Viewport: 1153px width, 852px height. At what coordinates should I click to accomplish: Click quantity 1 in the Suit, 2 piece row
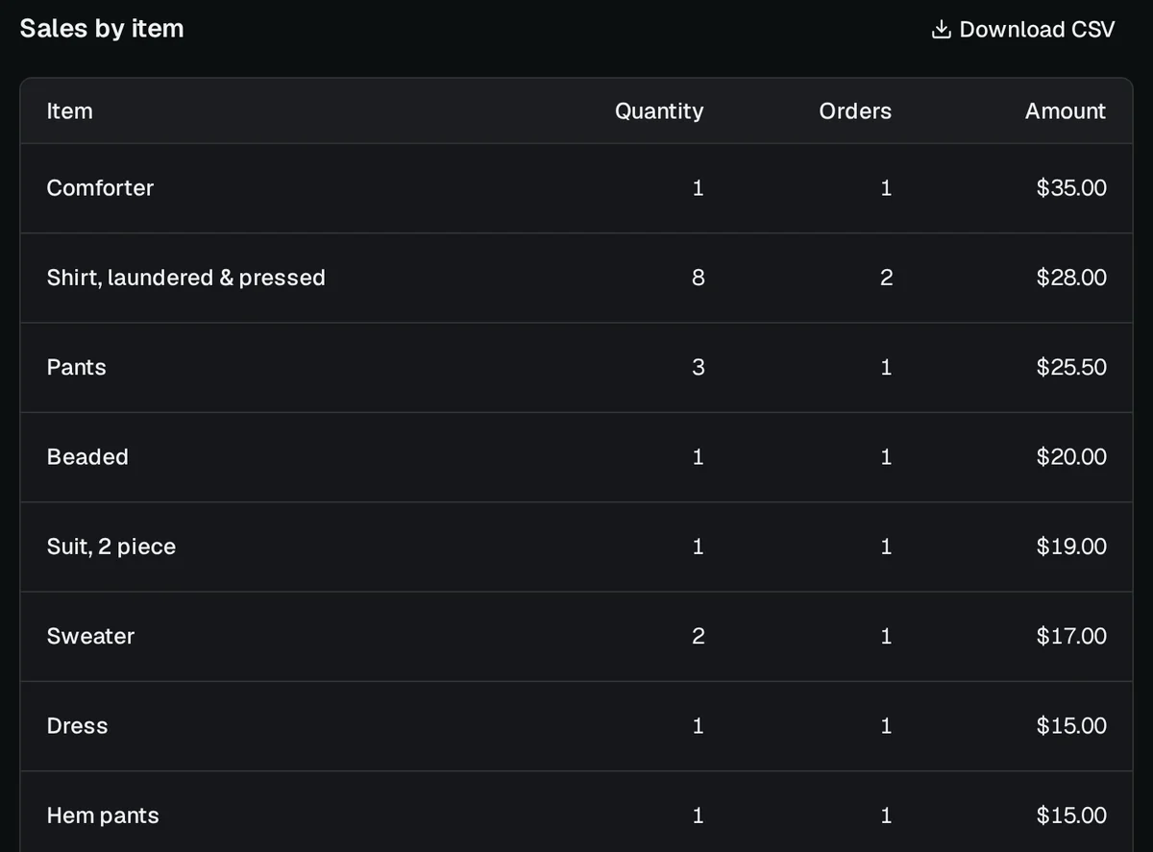(x=698, y=547)
